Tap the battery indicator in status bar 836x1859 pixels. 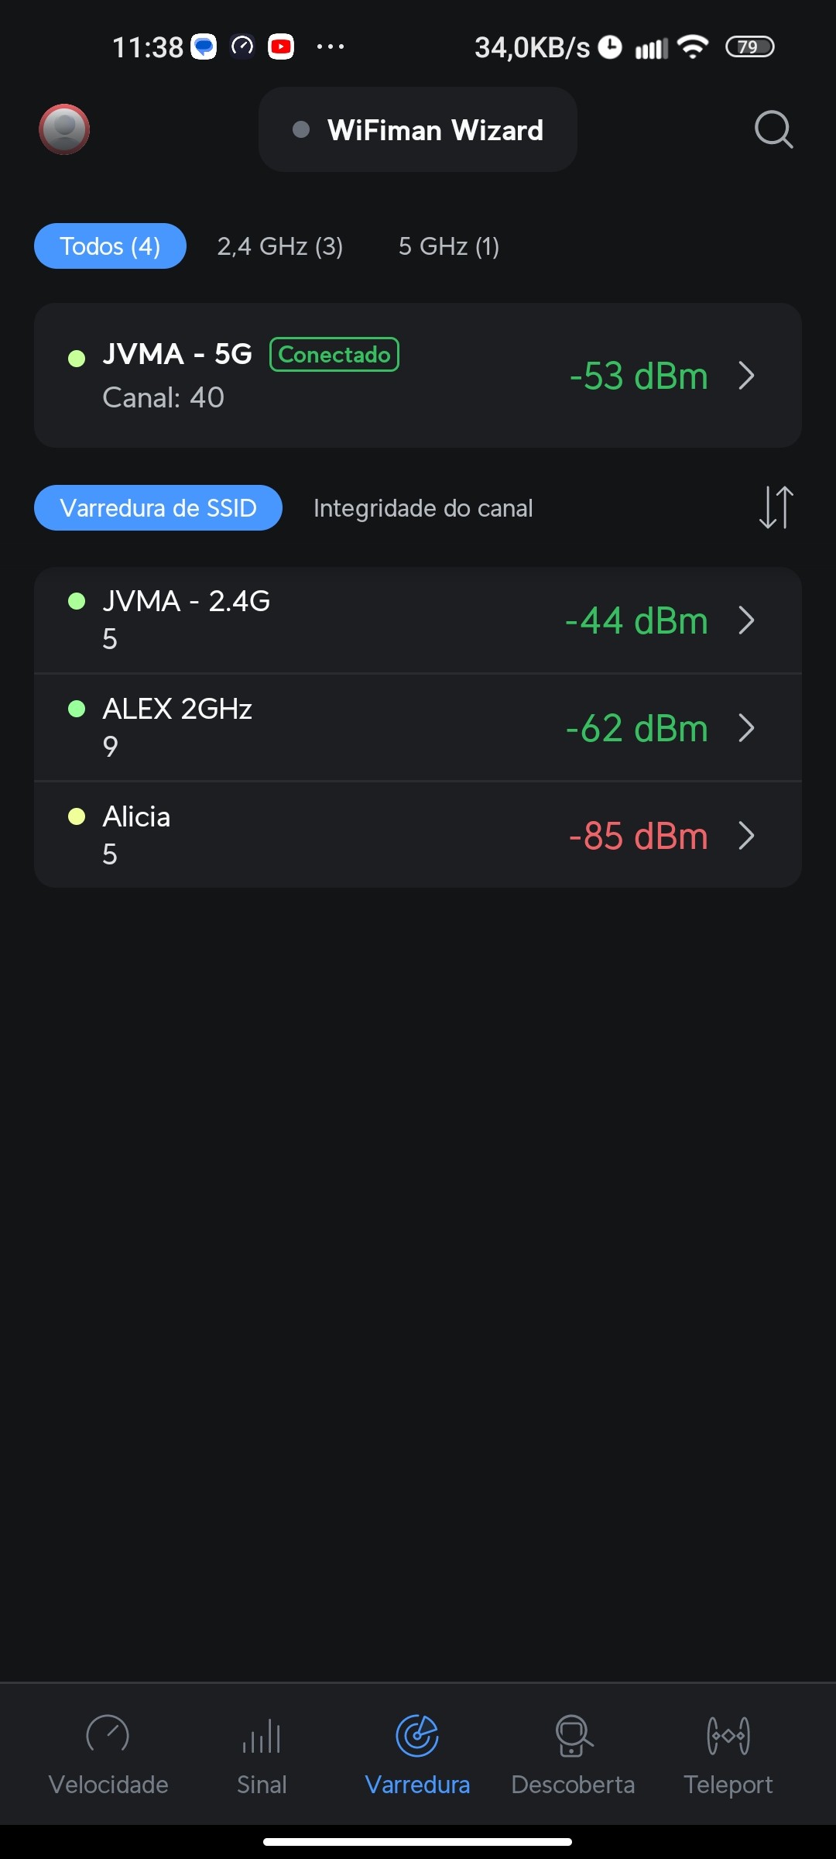coord(749,47)
